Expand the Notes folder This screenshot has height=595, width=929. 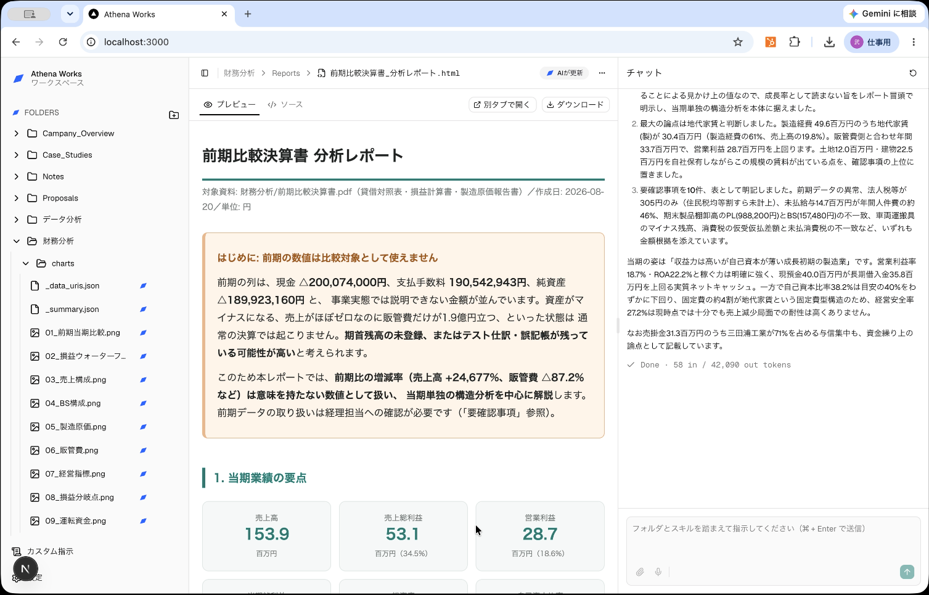(17, 176)
